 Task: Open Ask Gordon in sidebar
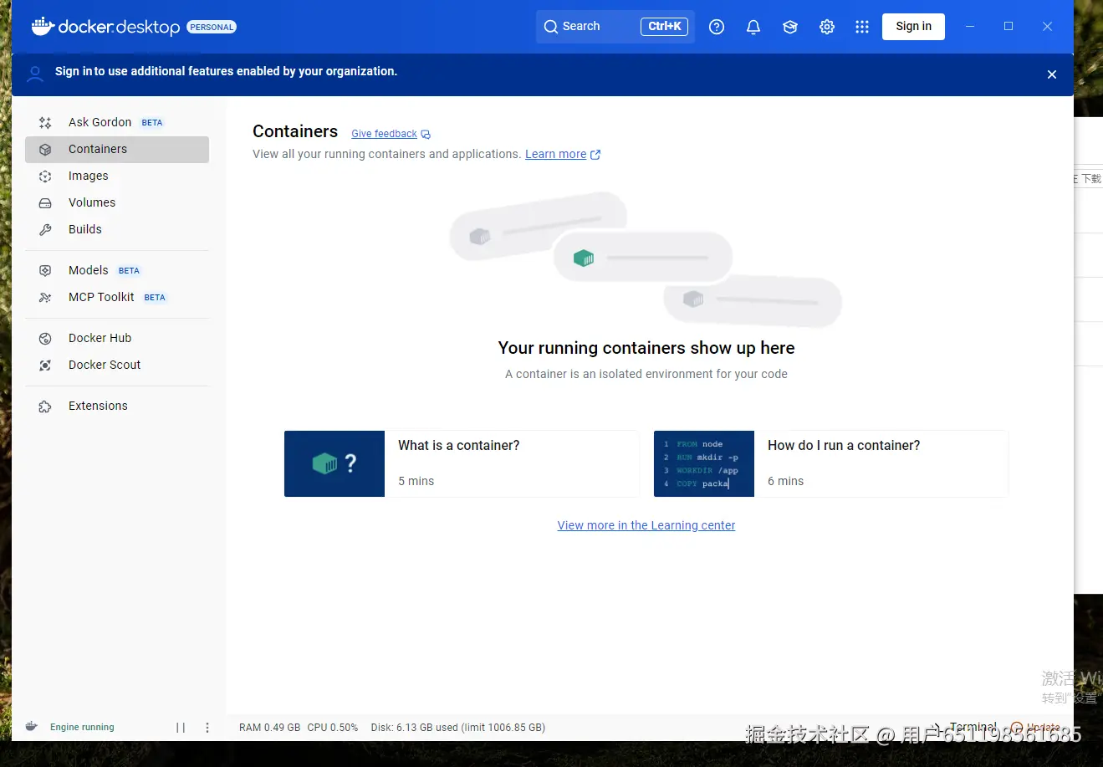(117, 122)
